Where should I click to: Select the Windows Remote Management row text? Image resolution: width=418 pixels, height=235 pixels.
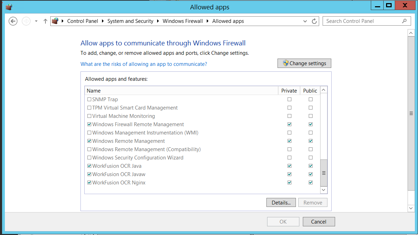[129, 141]
